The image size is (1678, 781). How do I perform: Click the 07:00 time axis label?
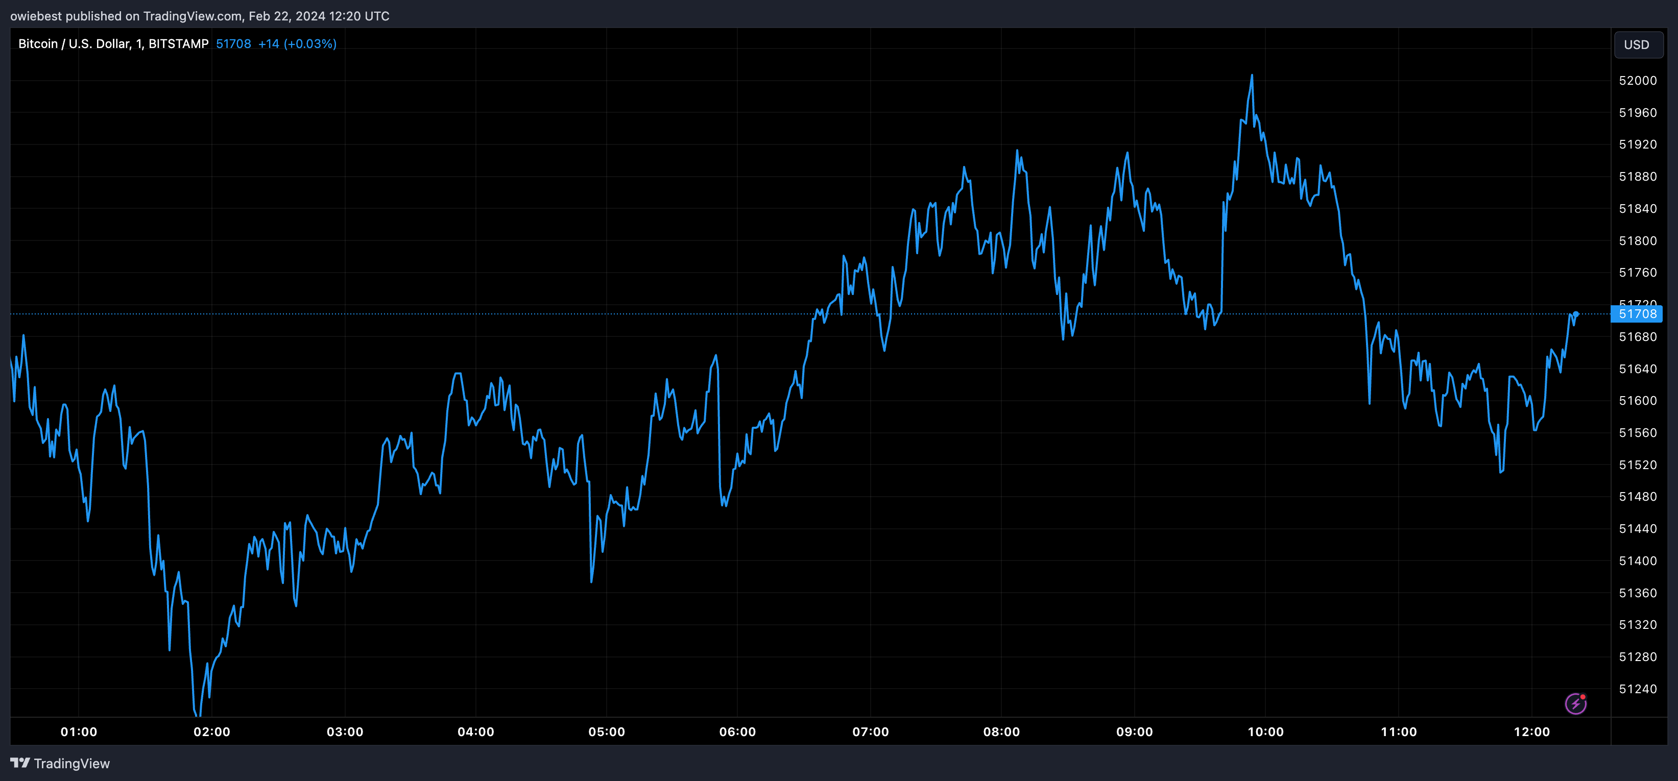point(870,731)
